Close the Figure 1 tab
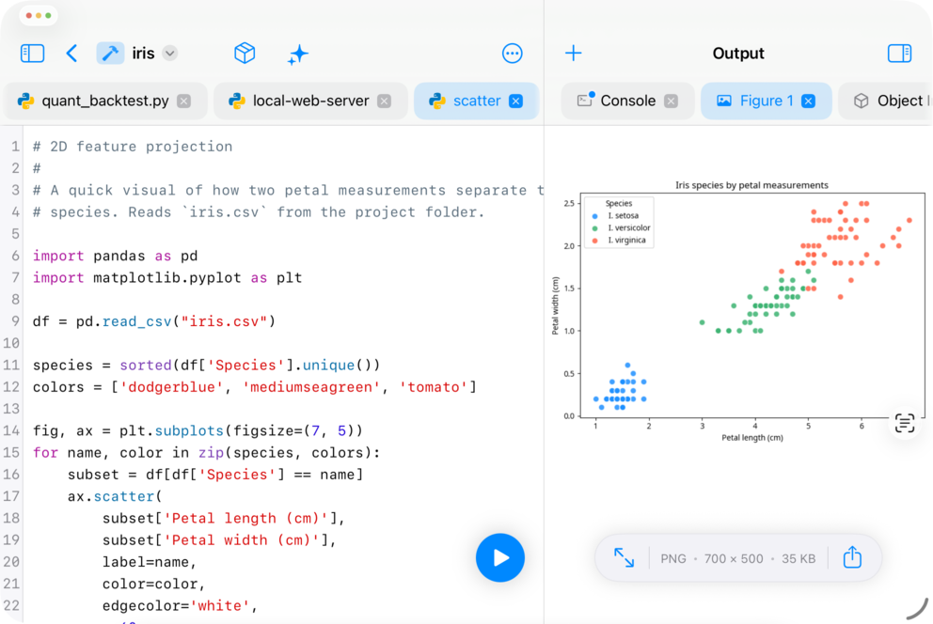The height and width of the screenshot is (624, 933). [808, 101]
